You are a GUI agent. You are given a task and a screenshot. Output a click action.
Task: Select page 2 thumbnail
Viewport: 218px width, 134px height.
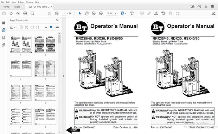pyautogui.click(x=45, y=44)
